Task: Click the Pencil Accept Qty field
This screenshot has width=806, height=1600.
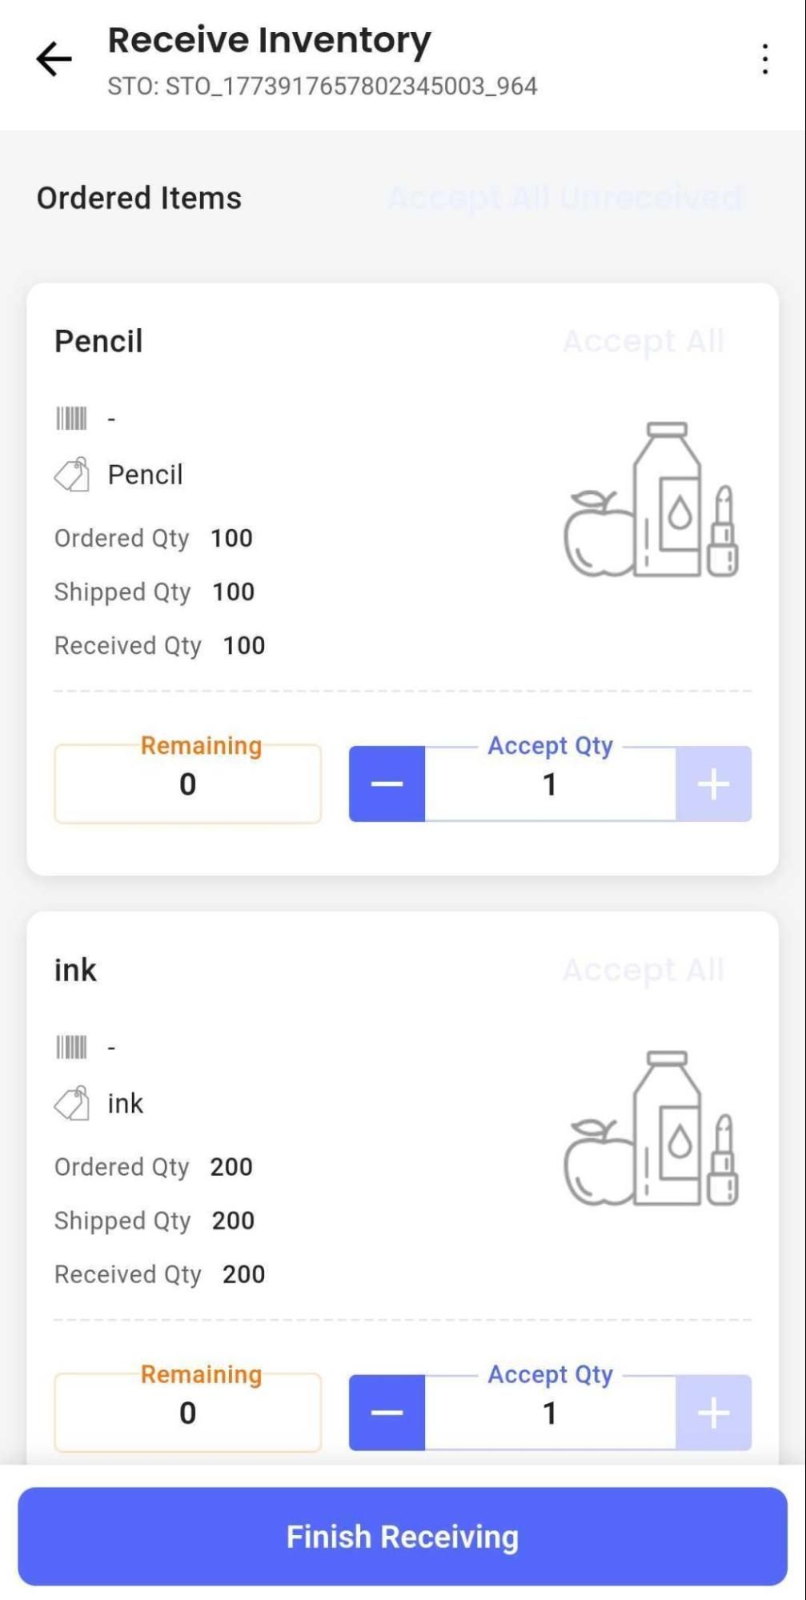Action: tap(550, 784)
